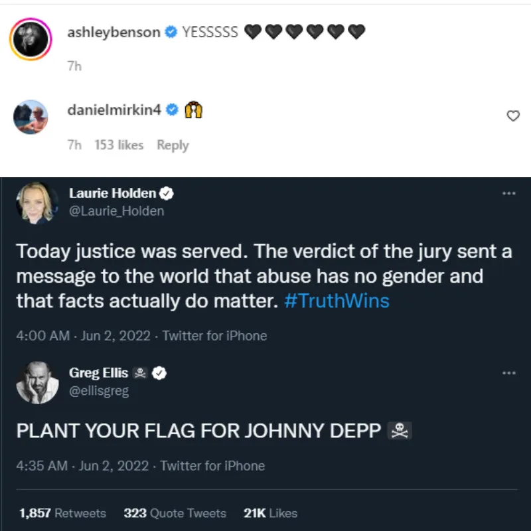Click Laurie Holden's verified badge
Viewport: 531px width, 531px height.
[169, 194]
